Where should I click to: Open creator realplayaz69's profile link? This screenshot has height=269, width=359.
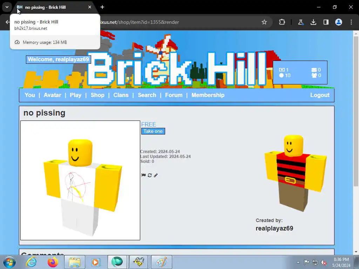click(x=274, y=228)
